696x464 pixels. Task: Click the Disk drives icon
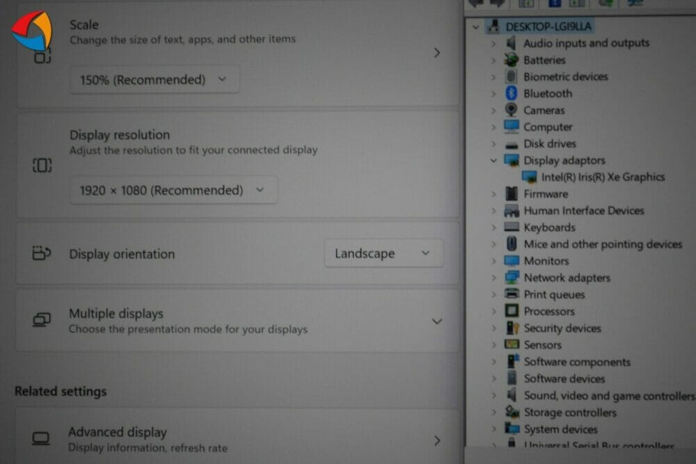tap(512, 144)
